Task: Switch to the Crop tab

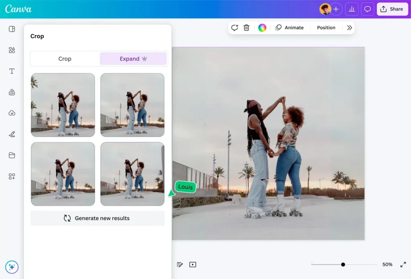Action: pos(65,58)
